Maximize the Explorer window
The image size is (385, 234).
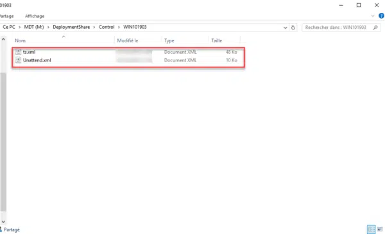coord(359,5)
